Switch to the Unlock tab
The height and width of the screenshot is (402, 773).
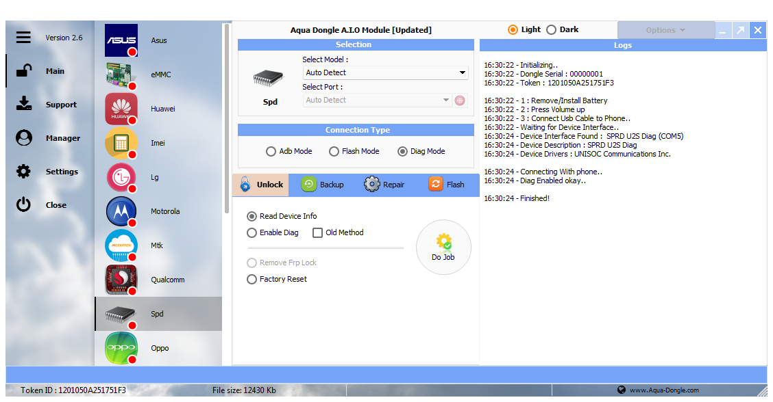tap(261, 185)
